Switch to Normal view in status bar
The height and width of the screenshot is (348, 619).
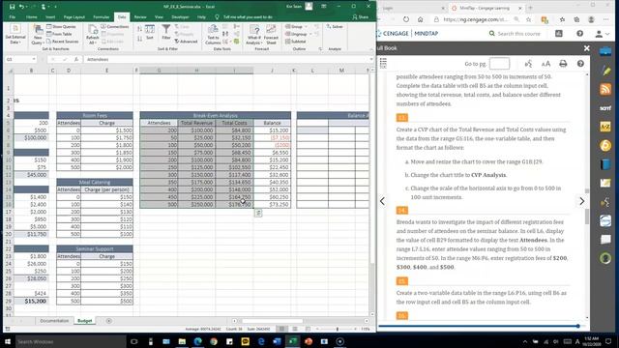[281, 329]
